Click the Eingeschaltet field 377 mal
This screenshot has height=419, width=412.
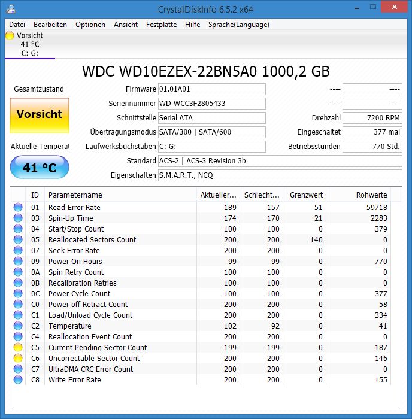372,132
